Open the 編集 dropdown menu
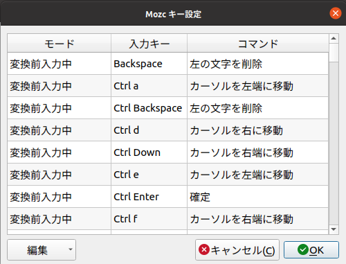This screenshot has height=264, width=346. [x=42, y=250]
